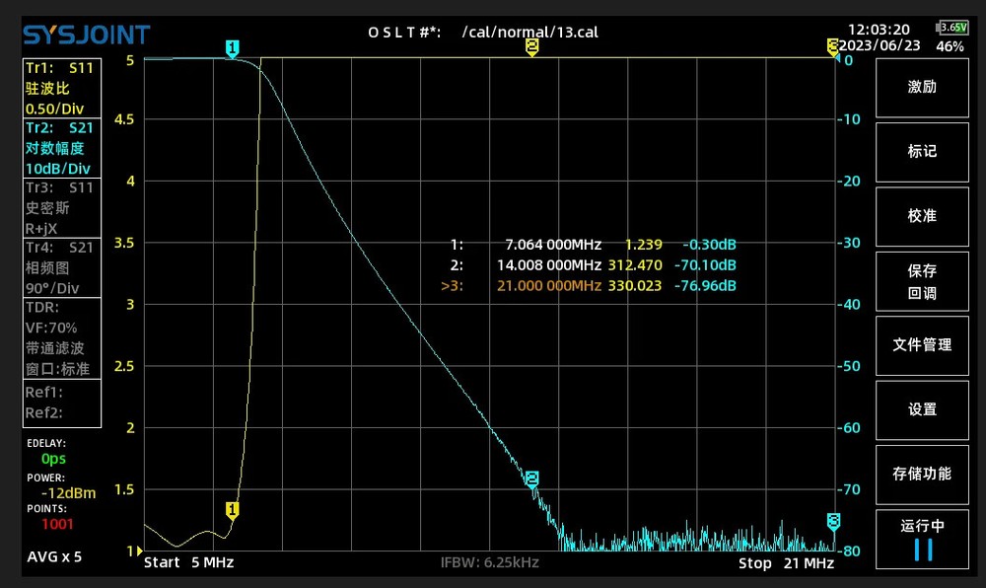Screen dimensions: 986x588
Task: Edit the Stop 21 MHz frequency
Action: 786,563
